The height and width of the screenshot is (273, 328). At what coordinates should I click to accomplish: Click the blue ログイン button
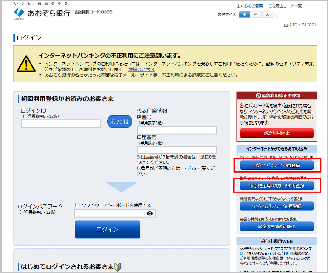(108, 229)
